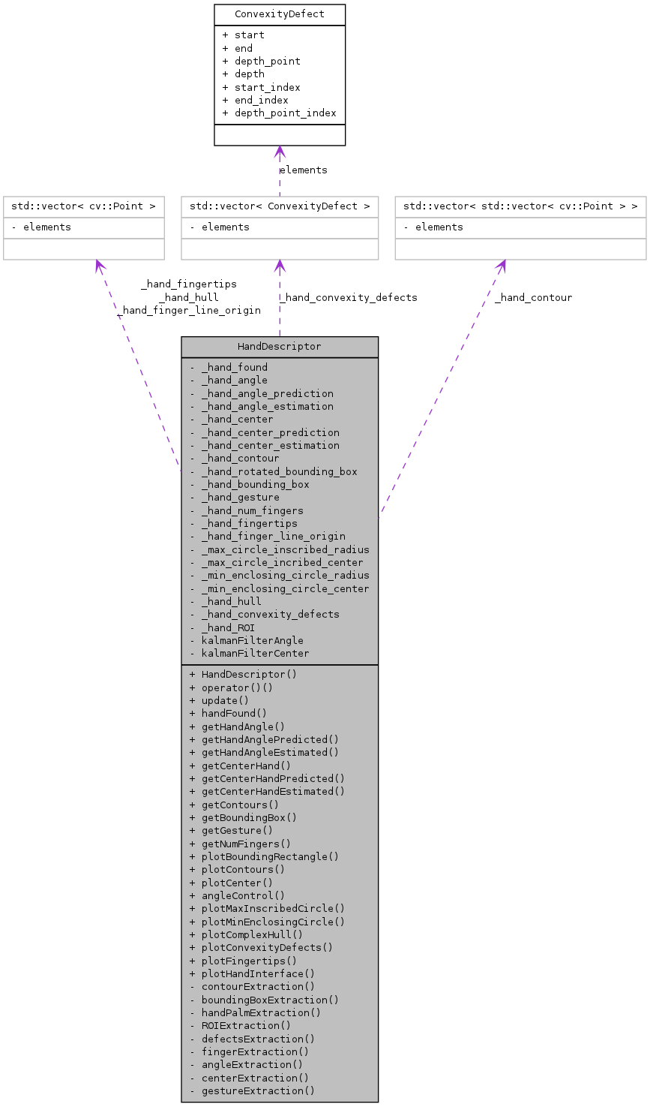Open the ConvexityDefect class node title

pyautogui.click(x=280, y=15)
